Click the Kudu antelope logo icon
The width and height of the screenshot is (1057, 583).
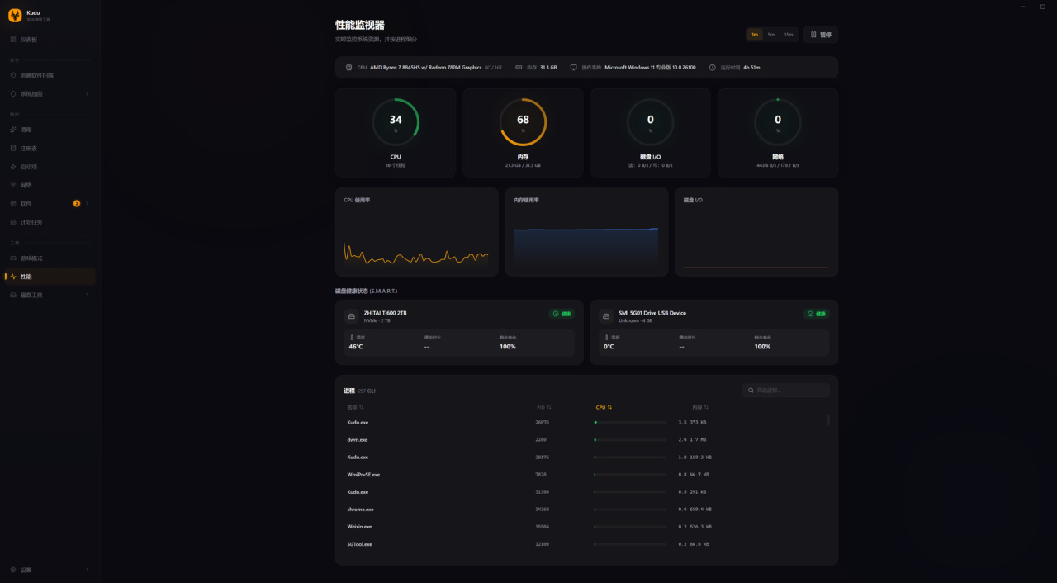15,15
